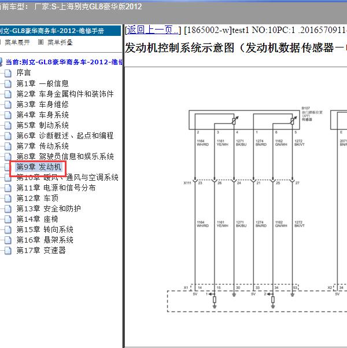Select 第12章 车顶
The image size is (347, 348).
coord(38,198)
